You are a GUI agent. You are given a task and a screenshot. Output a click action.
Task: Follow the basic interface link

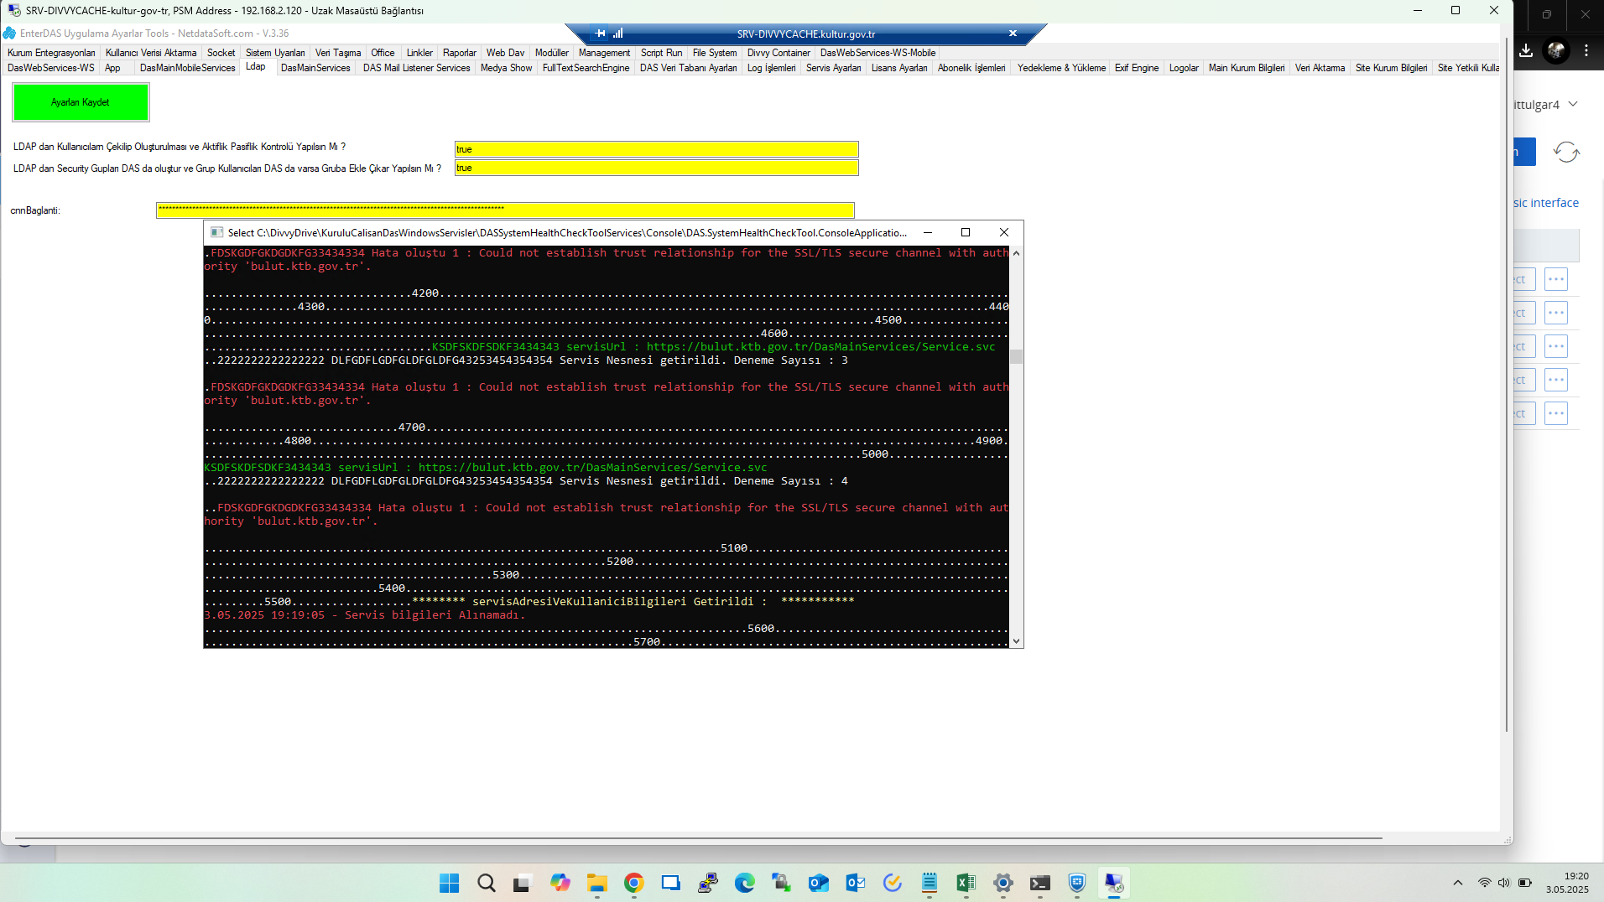[x=1545, y=203]
